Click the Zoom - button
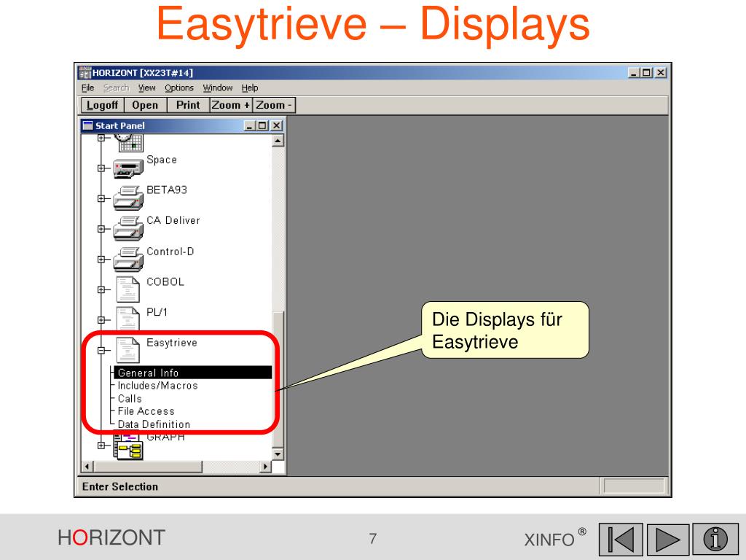Screen dimensions: 746x560 274,105
